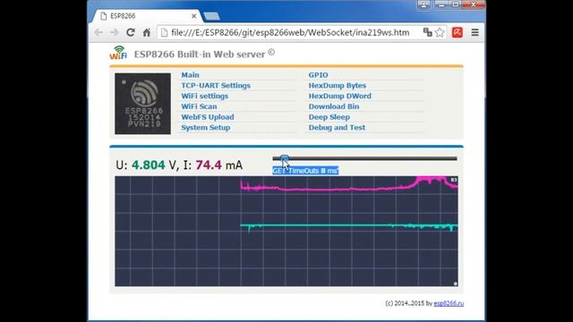Image resolution: width=573 pixels, height=322 pixels.
Task: Open a new tab button
Action: pos(211,16)
